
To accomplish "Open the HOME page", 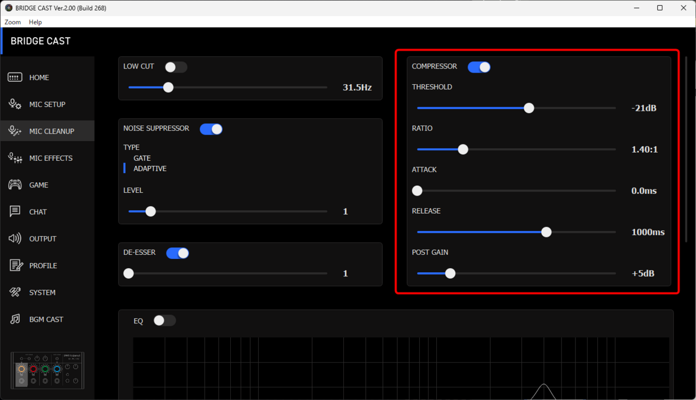I will pos(48,77).
